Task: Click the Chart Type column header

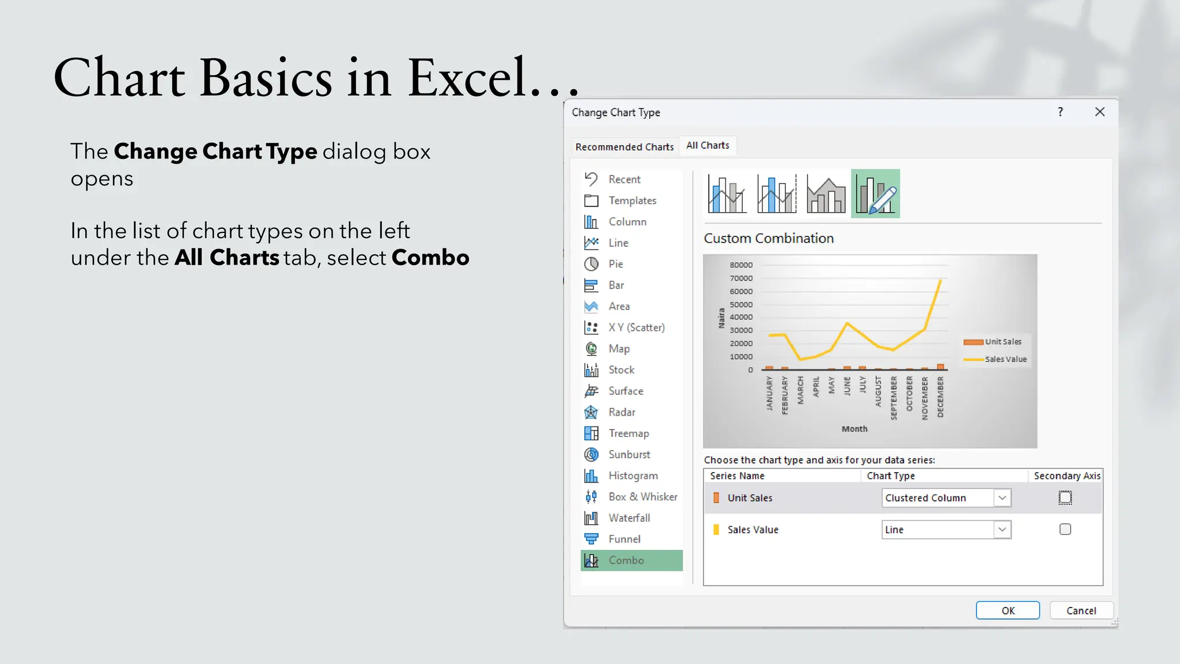Action: pyautogui.click(x=891, y=476)
